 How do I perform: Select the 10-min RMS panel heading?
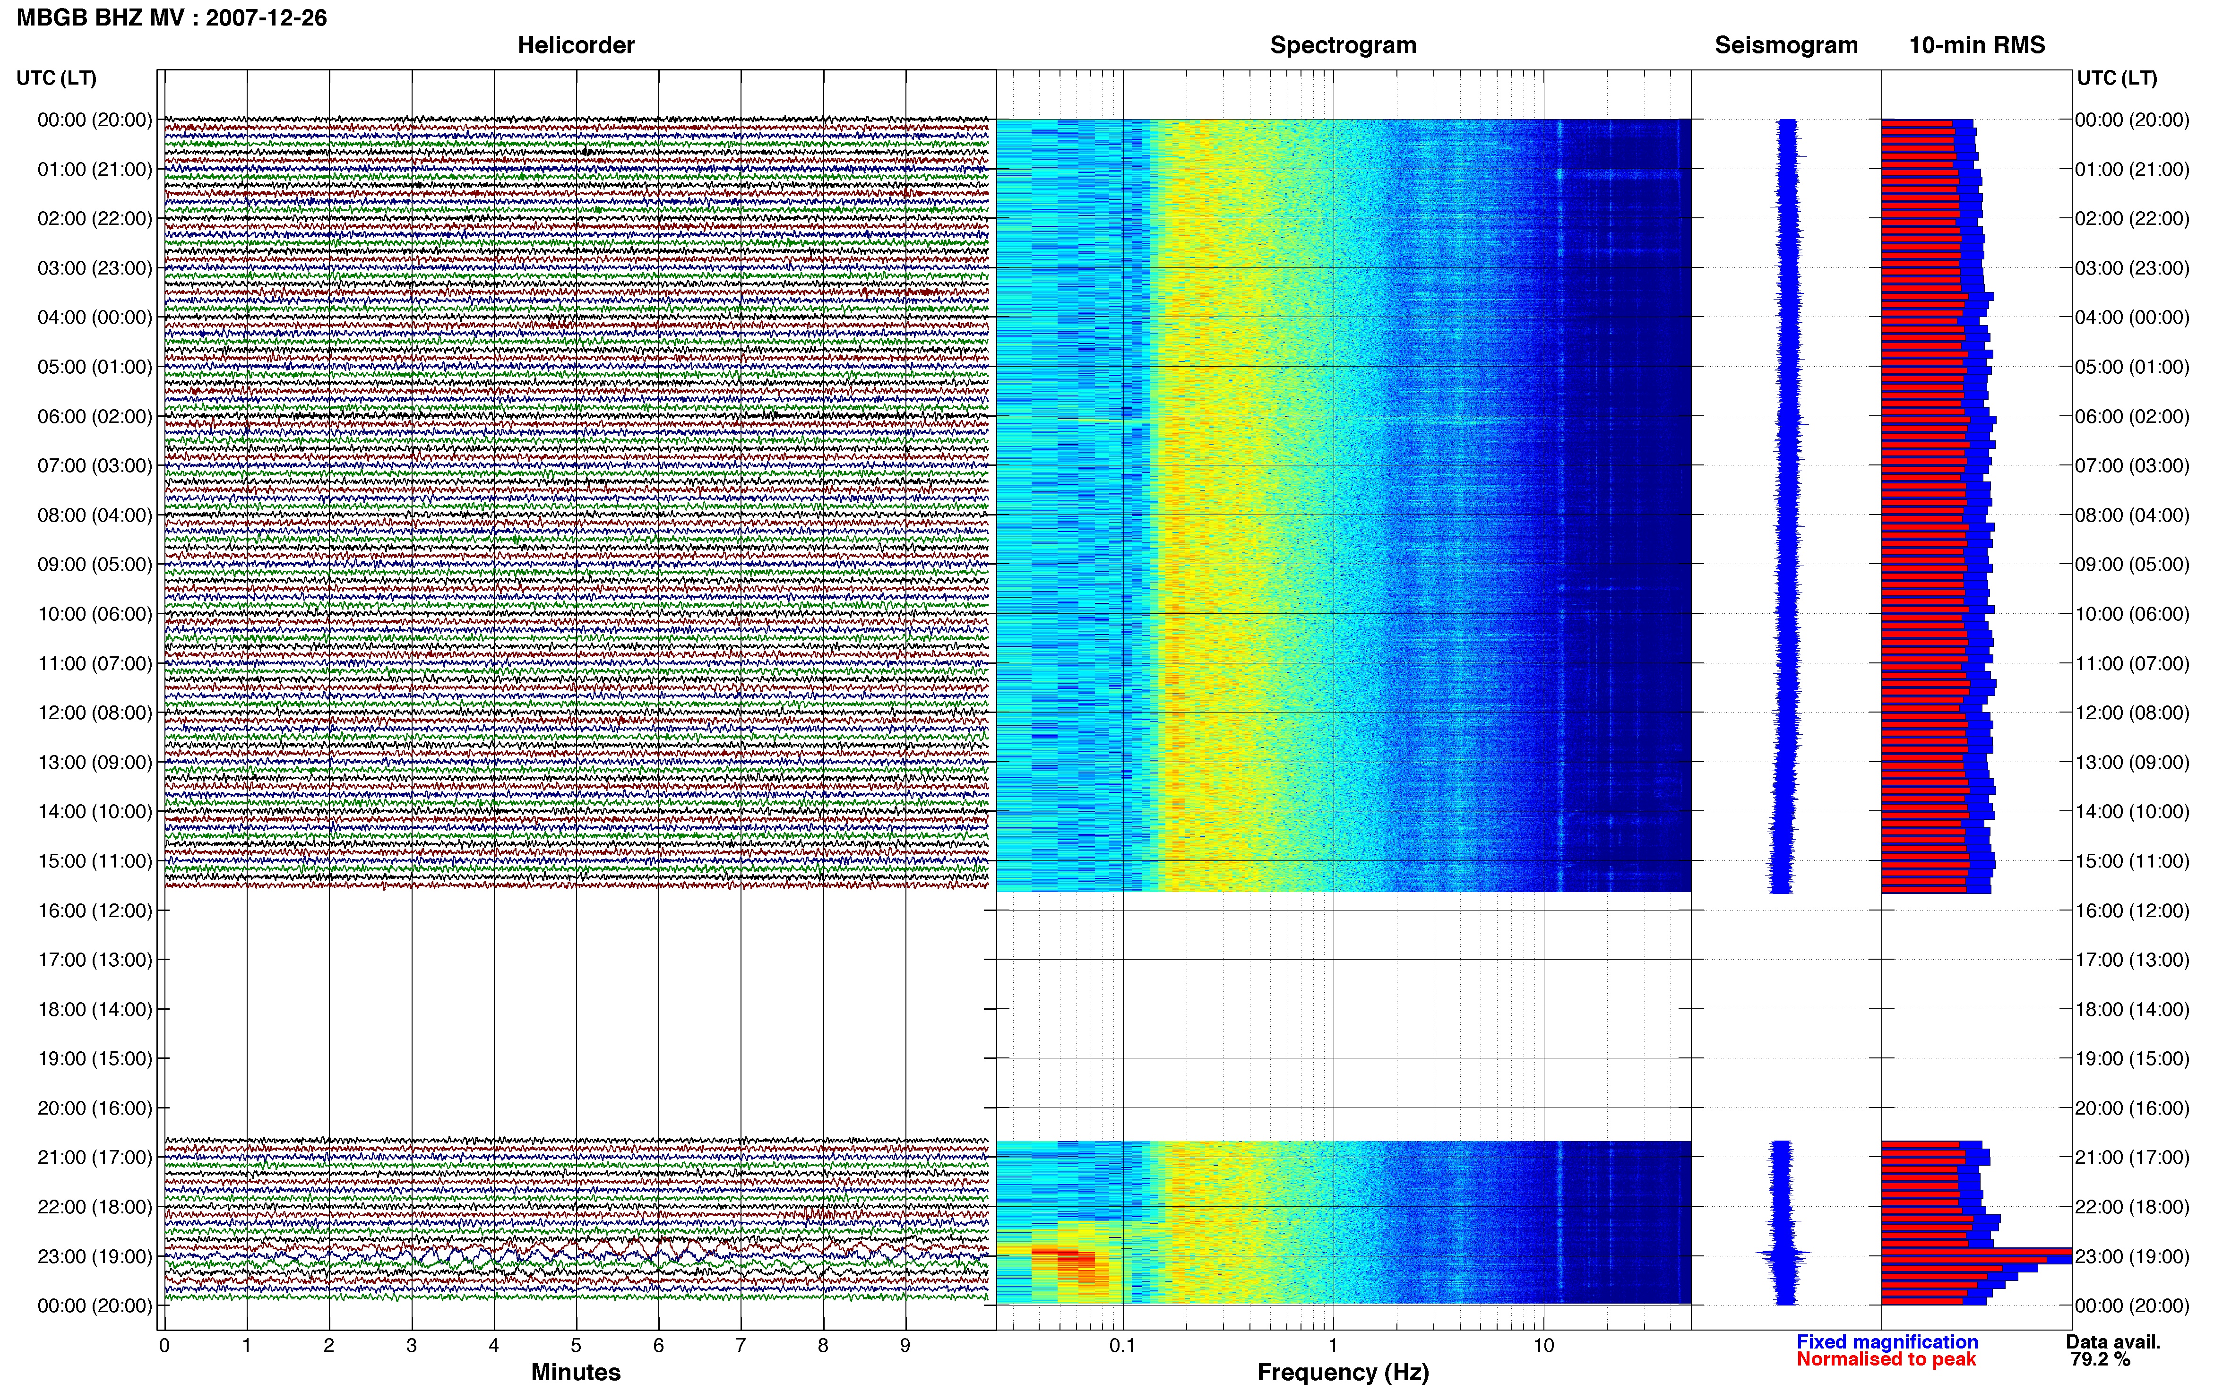pos(1977,45)
